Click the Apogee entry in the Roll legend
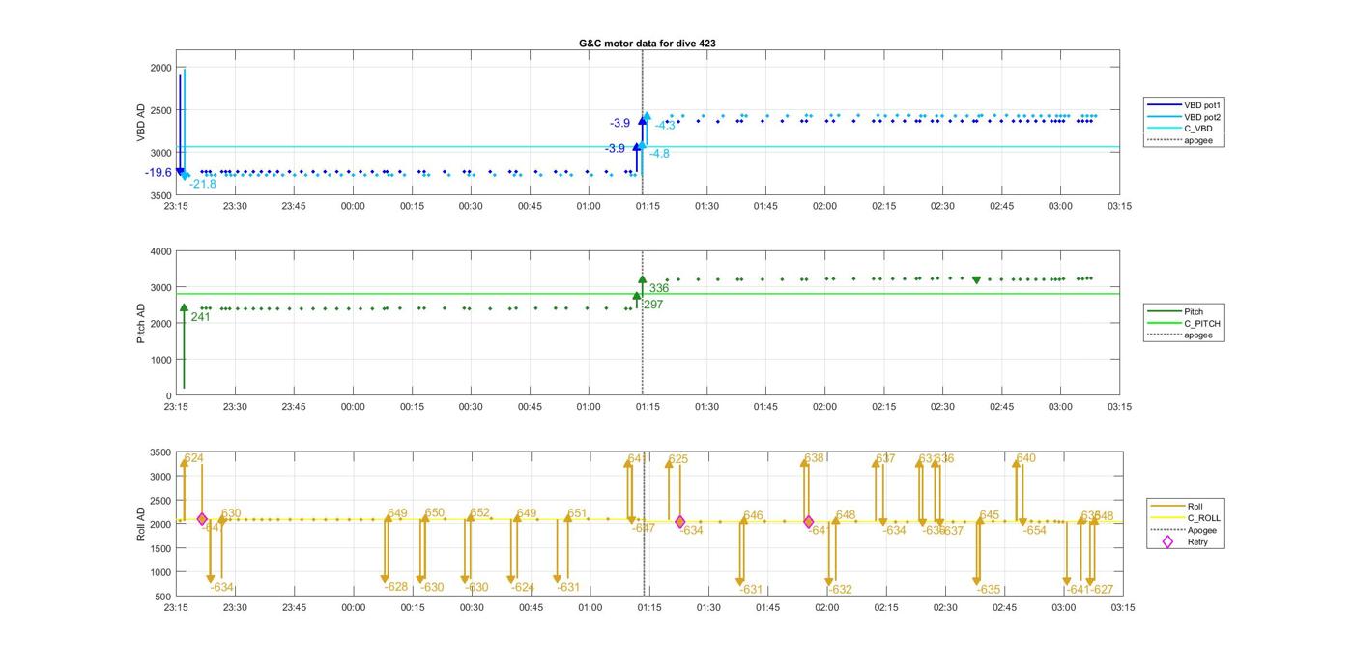 coord(1184,530)
